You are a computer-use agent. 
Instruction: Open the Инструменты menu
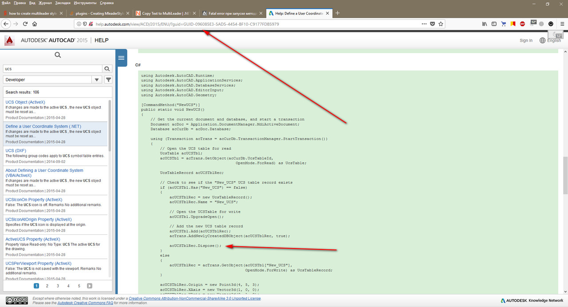(86, 3)
